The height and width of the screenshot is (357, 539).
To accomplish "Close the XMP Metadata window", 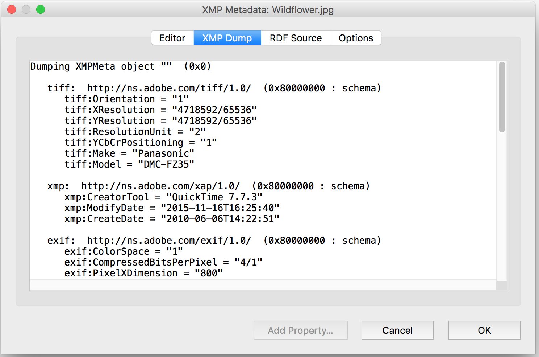I will tap(12, 9).
